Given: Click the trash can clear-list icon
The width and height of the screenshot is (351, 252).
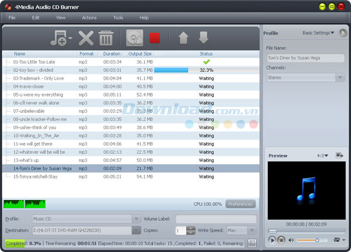Looking at the screenshot, I should click(x=106, y=39).
